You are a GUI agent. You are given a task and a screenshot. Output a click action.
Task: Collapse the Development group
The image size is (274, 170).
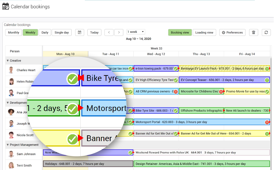pos(8,102)
